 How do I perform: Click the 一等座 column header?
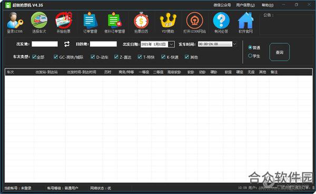[144, 72]
